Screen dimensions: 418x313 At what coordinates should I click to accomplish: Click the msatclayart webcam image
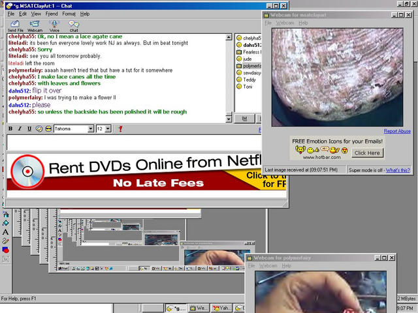point(337,77)
